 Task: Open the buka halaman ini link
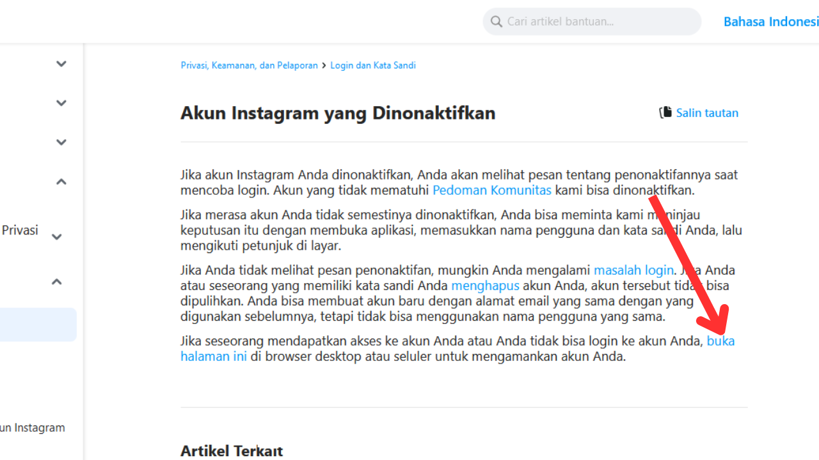pyautogui.click(x=720, y=341)
